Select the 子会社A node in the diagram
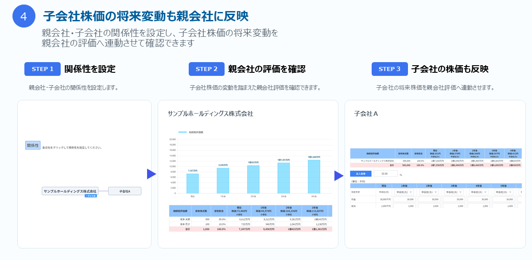This screenshot has height=260, width=532. (x=124, y=191)
